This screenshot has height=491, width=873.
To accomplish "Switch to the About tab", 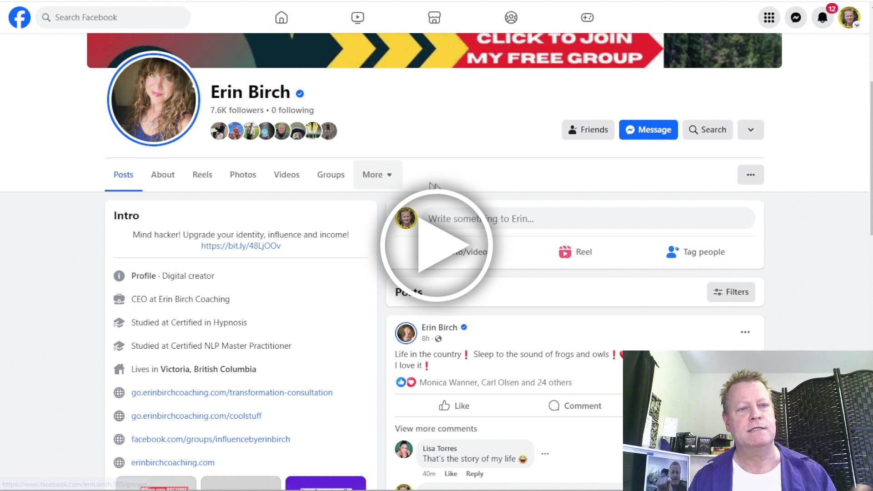I will click(x=163, y=175).
